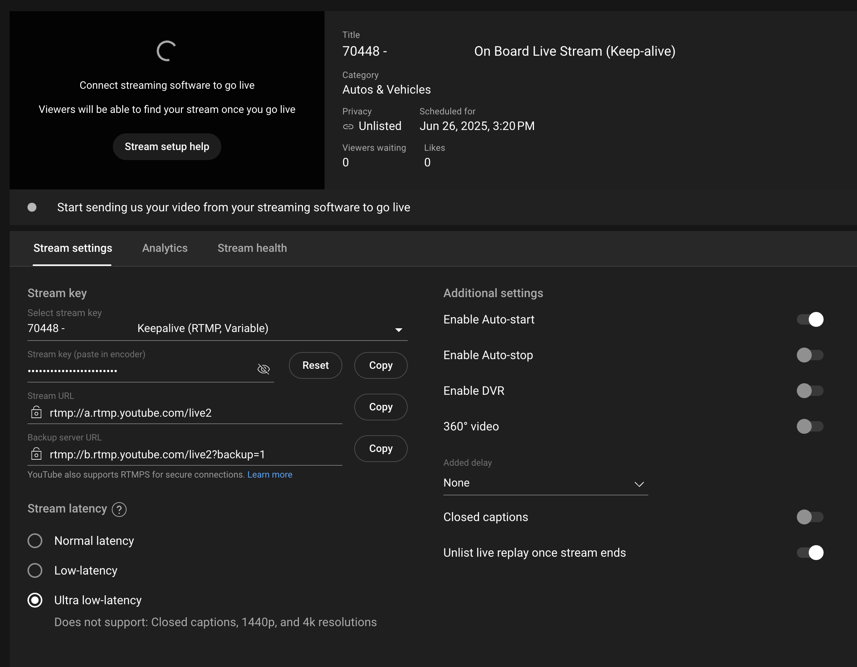Click the Additional settings heading
857x667 pixels.
click(x=493, y=293)
